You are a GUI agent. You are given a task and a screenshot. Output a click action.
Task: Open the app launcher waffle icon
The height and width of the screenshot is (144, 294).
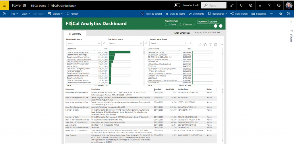[5, 5]
